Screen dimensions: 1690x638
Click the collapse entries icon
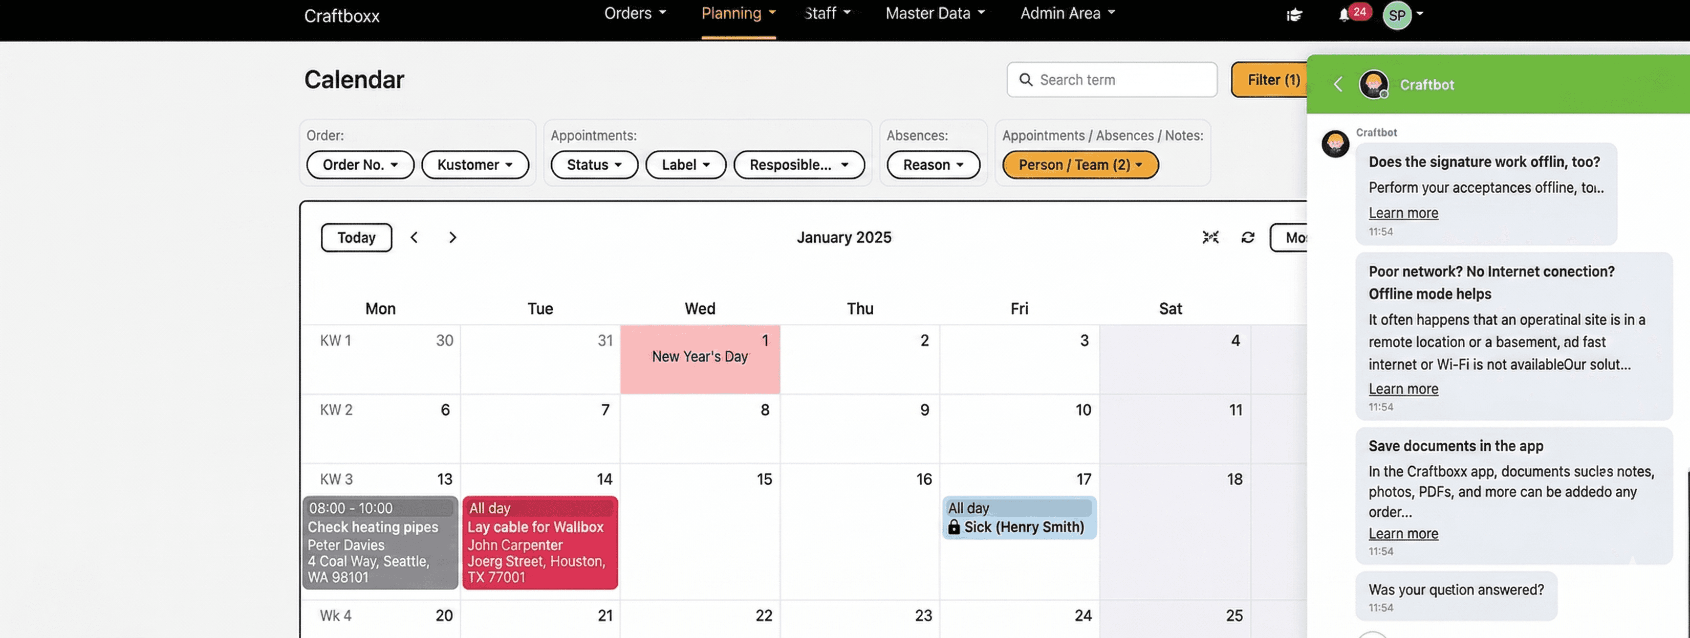[x=1210, y=237]
